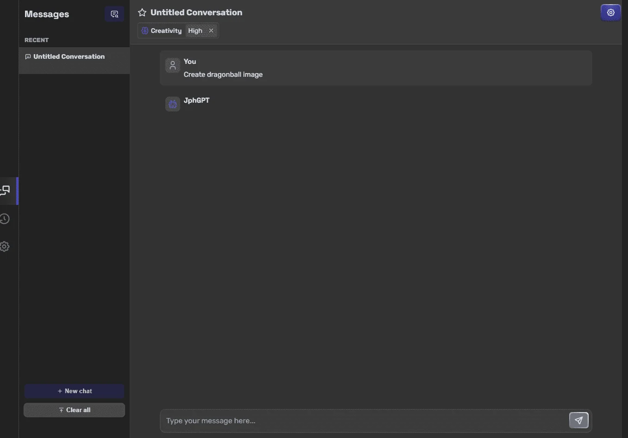Open the purple settings gear button

pos(610,12)
